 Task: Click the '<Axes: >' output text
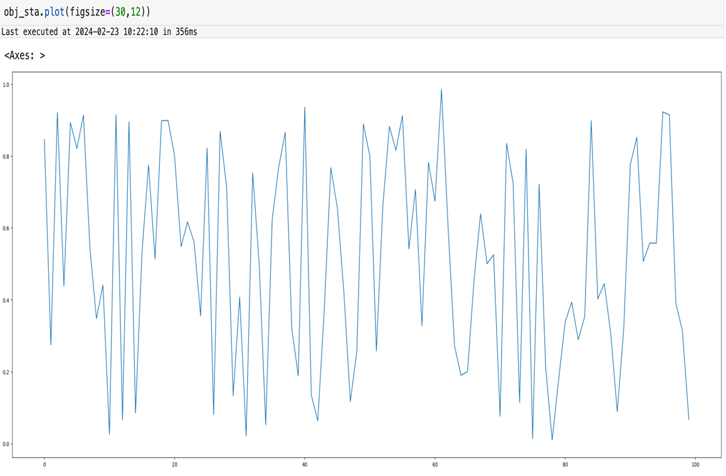[24, 56]
